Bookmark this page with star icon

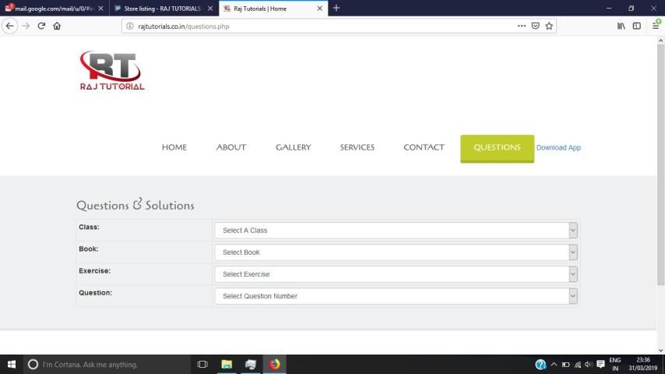click(x=549, y=26)
